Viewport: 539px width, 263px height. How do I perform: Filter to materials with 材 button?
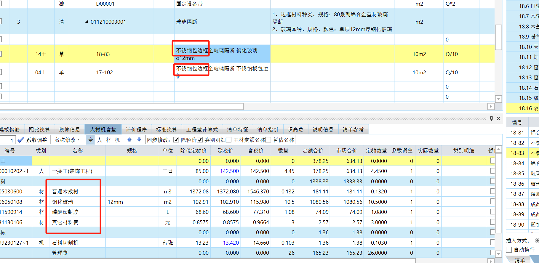[108, 140]
